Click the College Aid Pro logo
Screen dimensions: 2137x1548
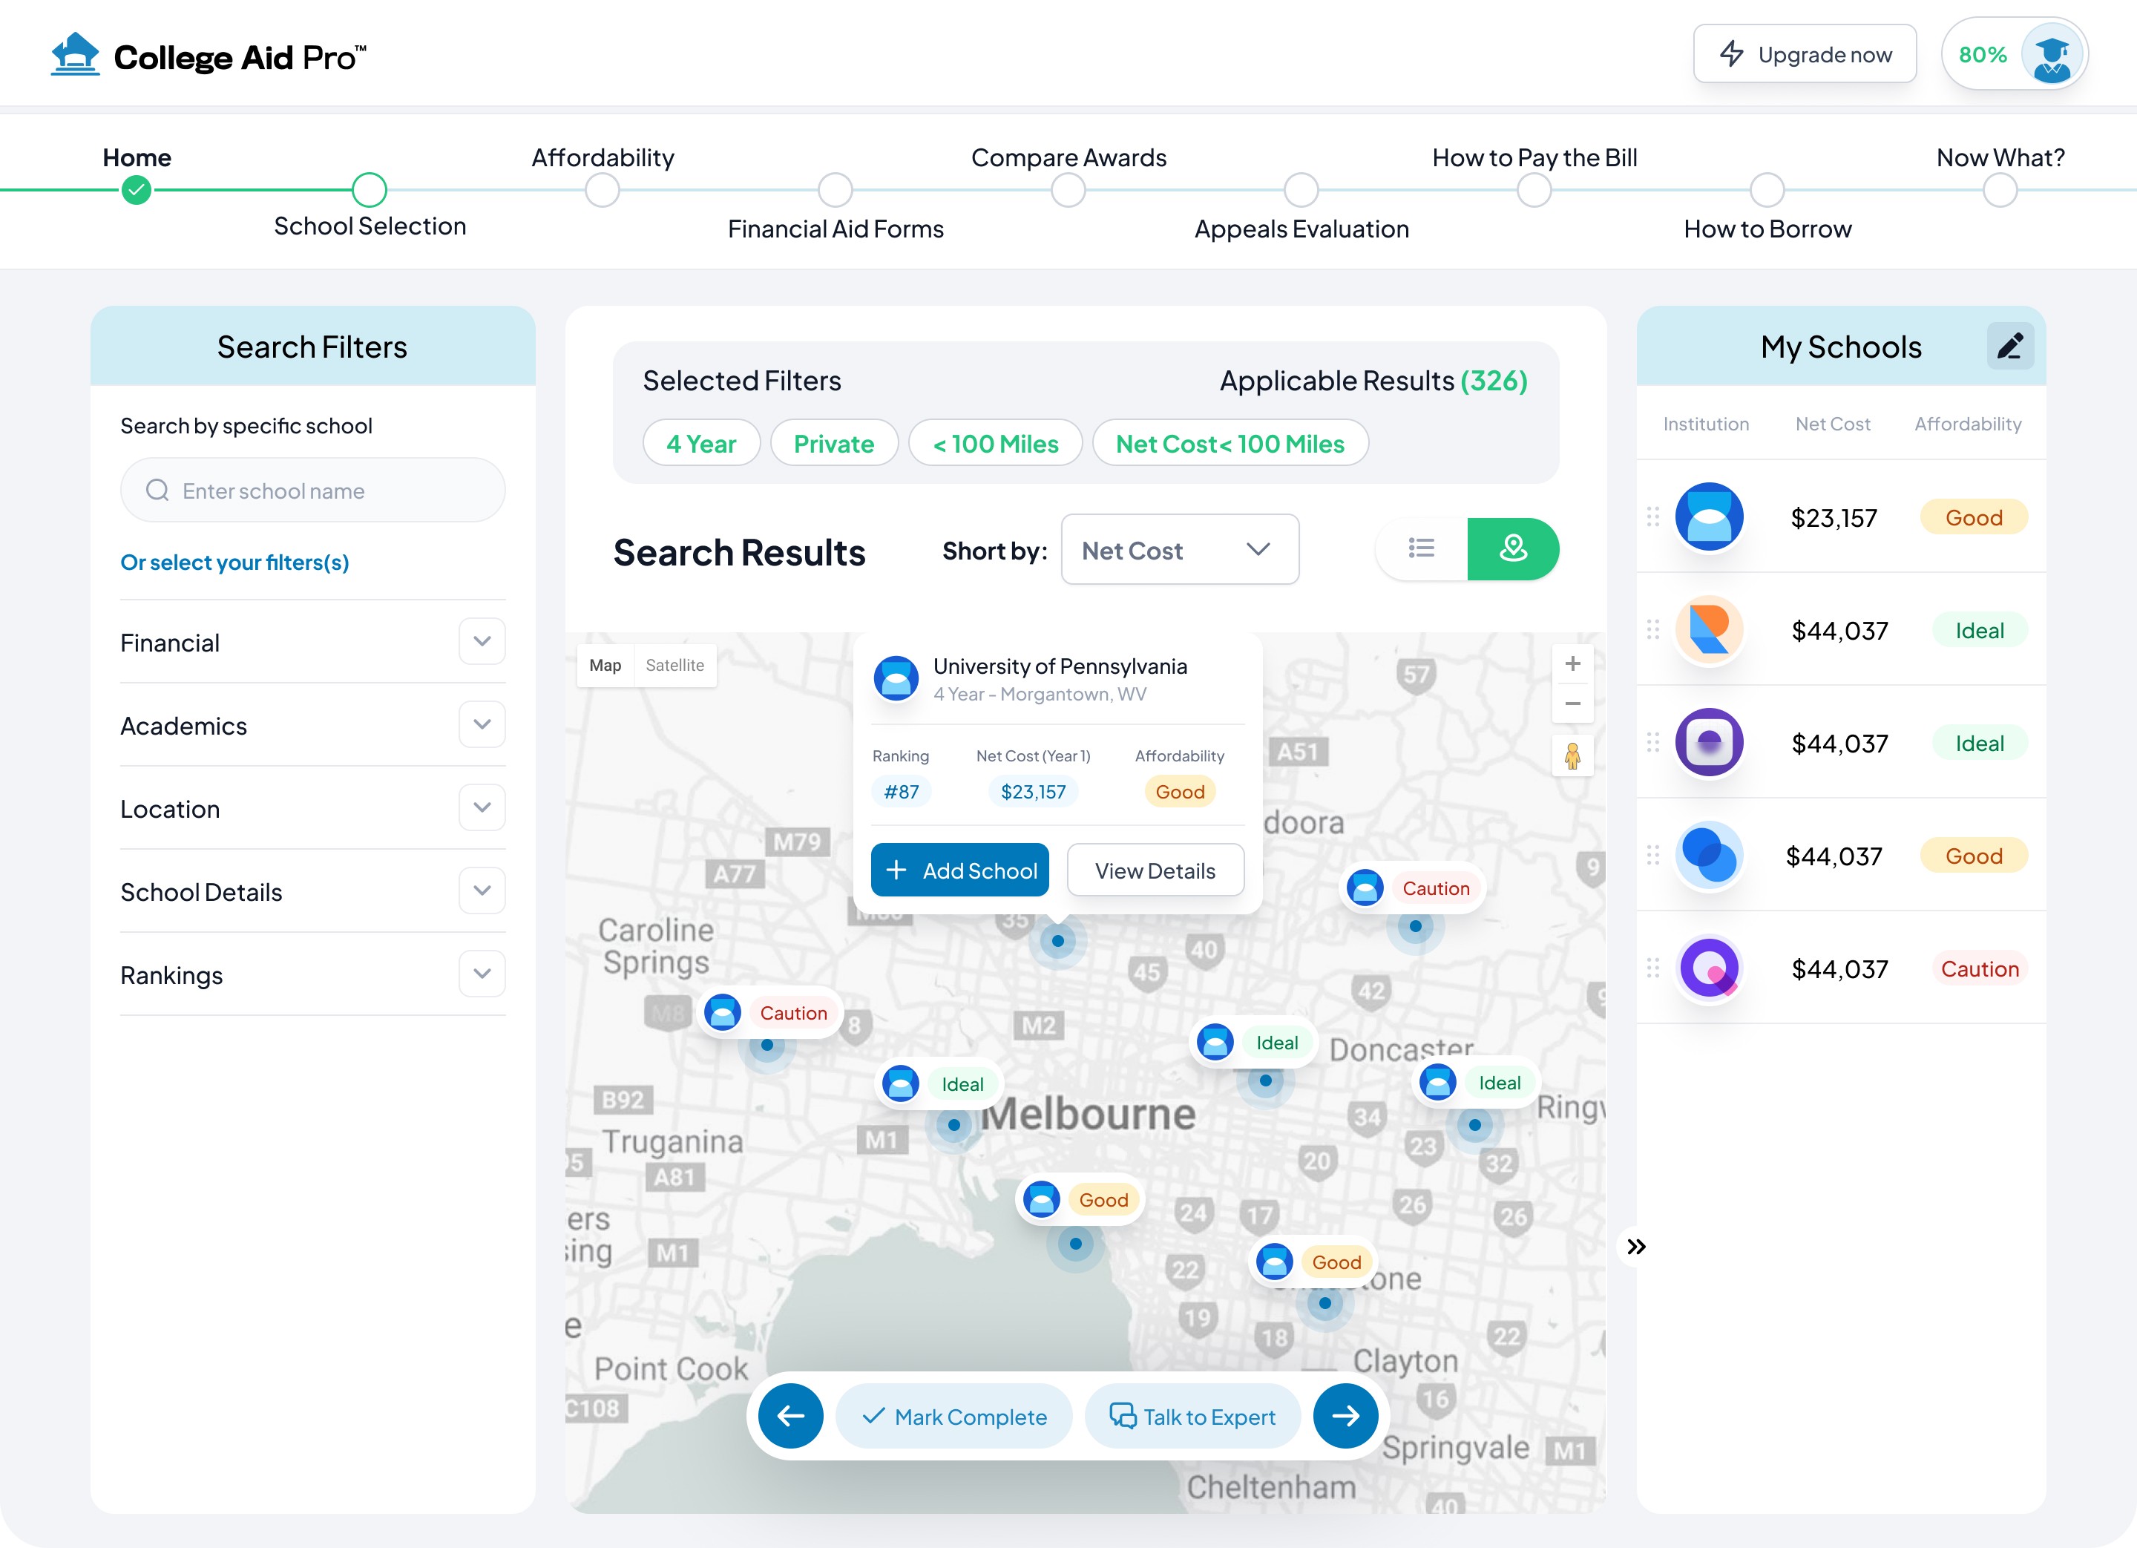point(209,56)
